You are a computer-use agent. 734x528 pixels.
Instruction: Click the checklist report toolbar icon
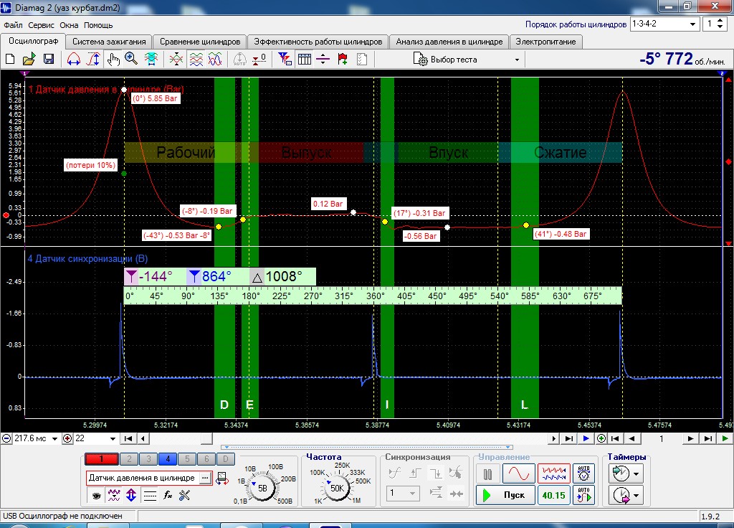point(361,59)
